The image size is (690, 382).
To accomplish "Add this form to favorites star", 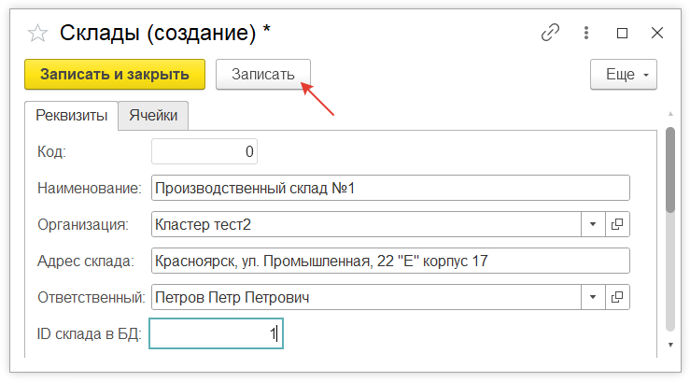I will (37, 34).
